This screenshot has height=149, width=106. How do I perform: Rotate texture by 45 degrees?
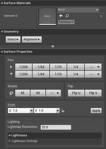click(23, 93)
